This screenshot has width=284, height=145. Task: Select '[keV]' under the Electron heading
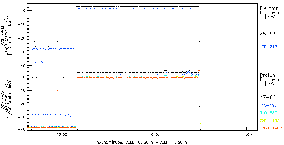271,17
